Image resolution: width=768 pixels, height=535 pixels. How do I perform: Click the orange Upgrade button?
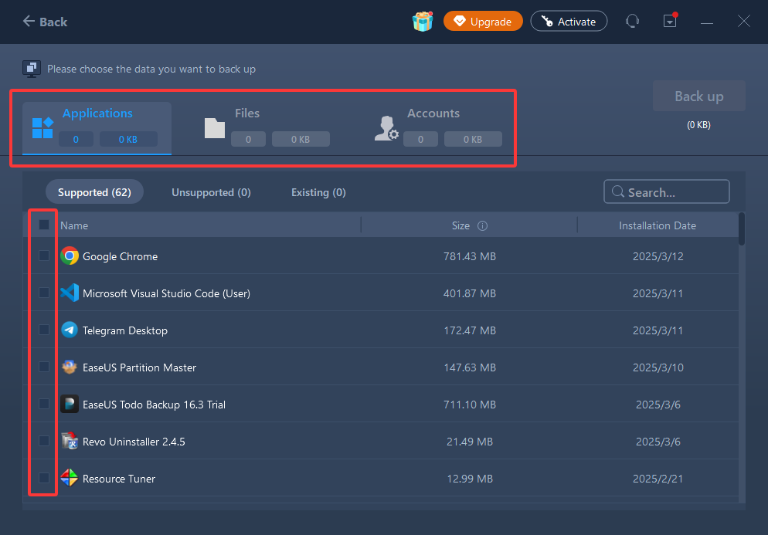coord(483,21)
